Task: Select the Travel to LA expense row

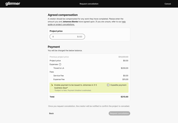Action: (x=59, y=68)
